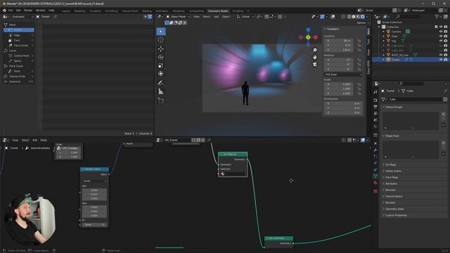
Task: Hide the Camera object via its eye icon
Action: (441, 32)
